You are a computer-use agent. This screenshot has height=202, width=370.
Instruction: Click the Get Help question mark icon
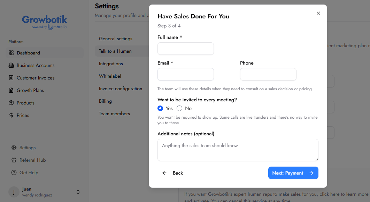tap(14, 172)
